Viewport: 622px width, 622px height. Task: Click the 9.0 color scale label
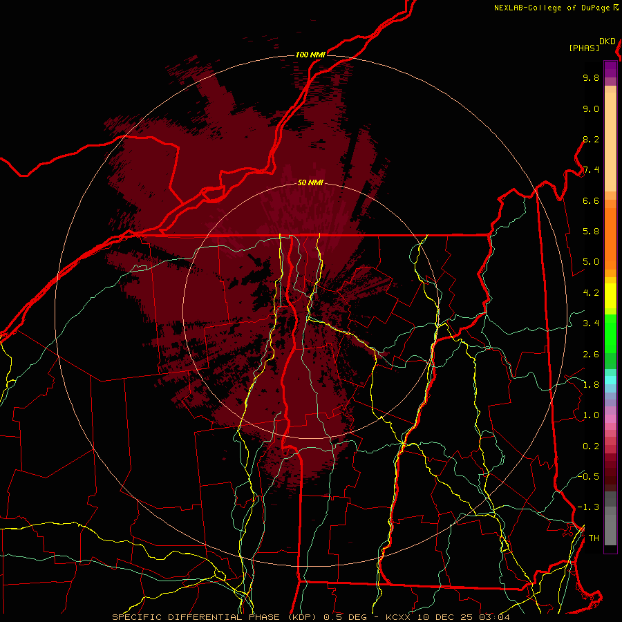(x=591, y=109)
